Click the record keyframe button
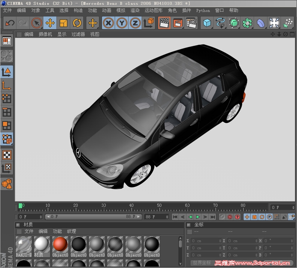297x268 pixels. point(222,217)
